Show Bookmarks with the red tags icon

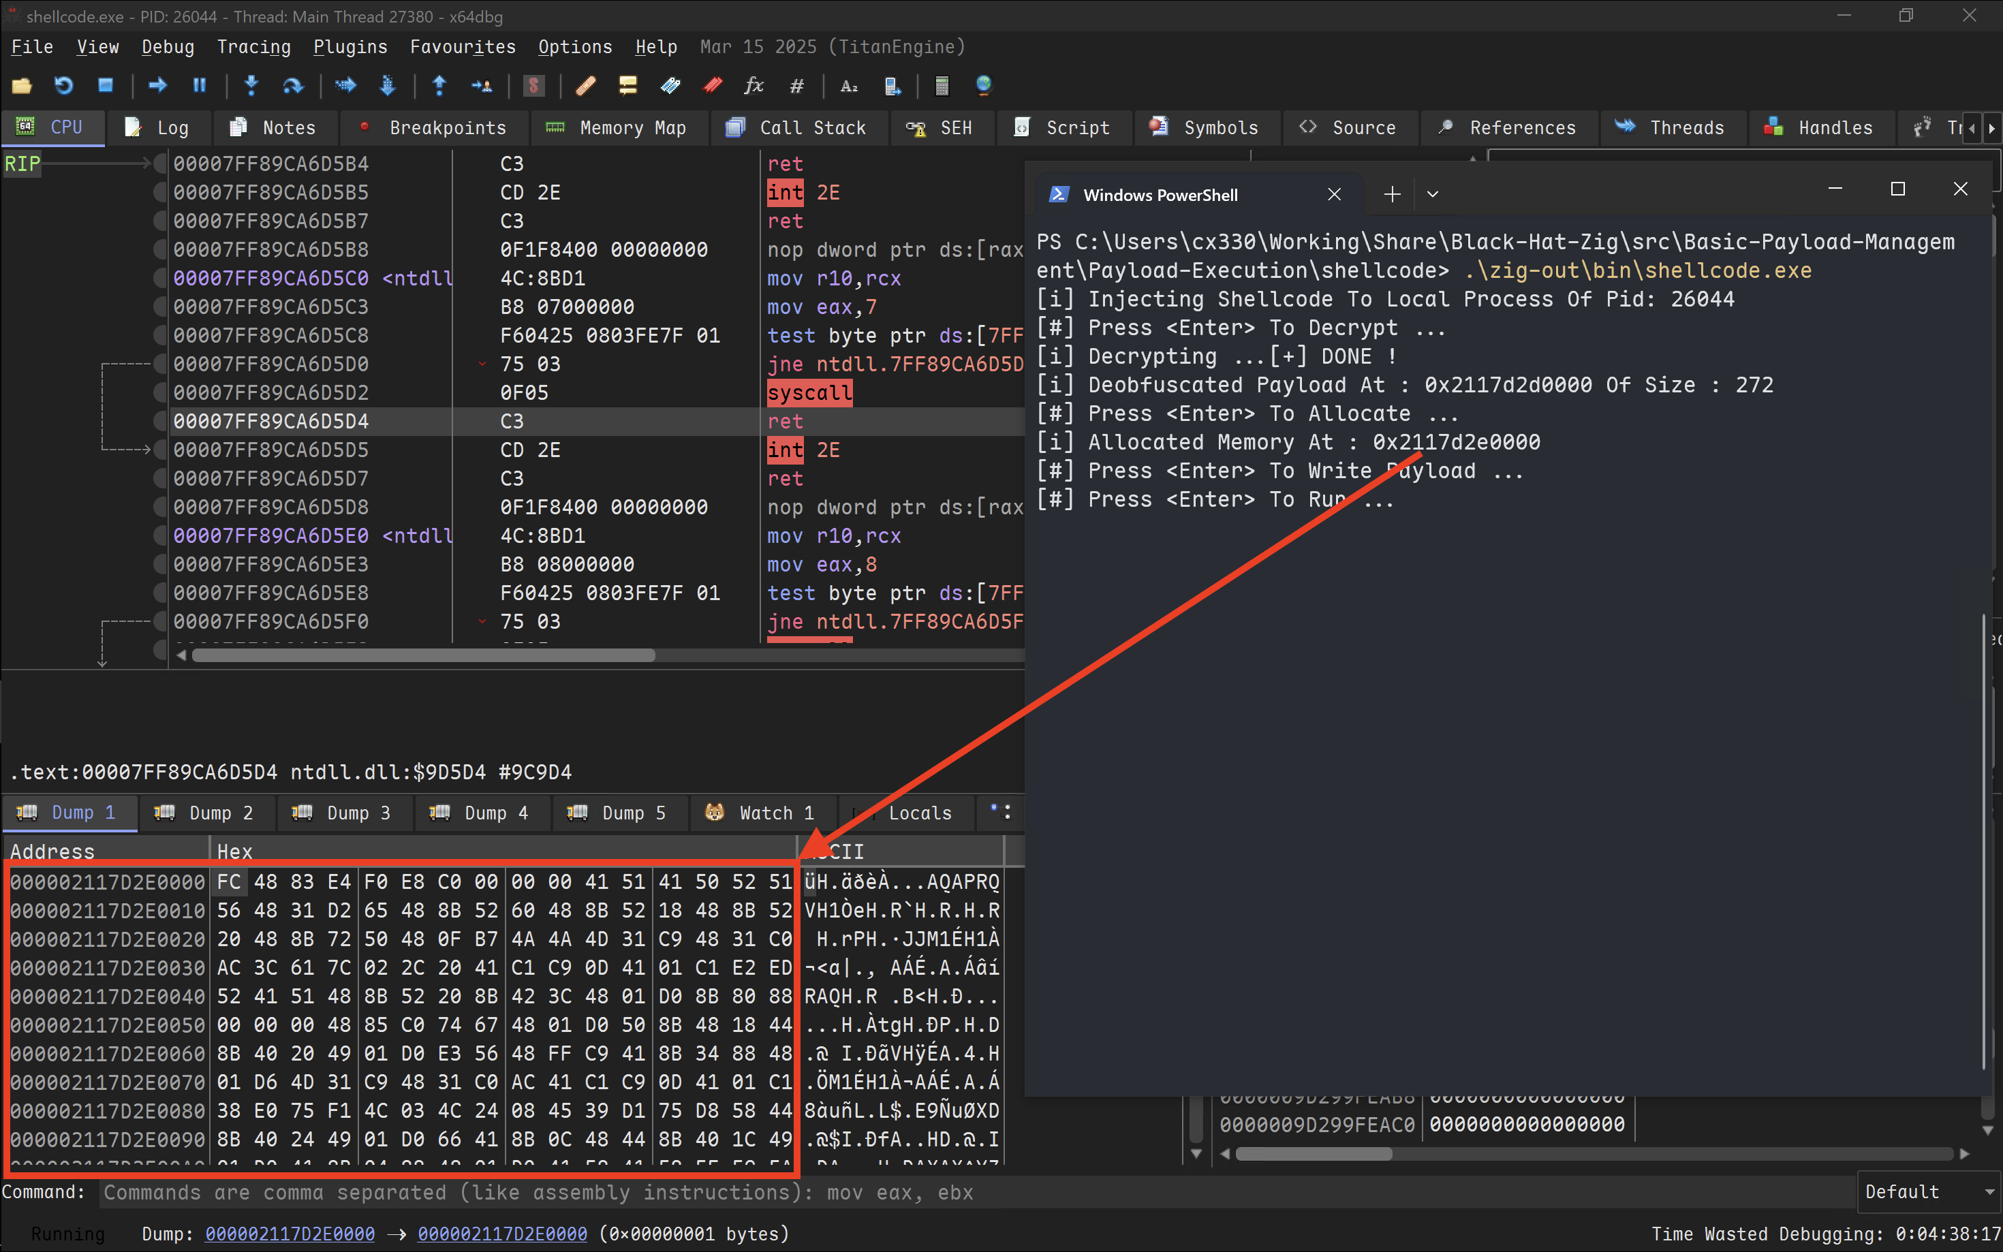(712, 85)
